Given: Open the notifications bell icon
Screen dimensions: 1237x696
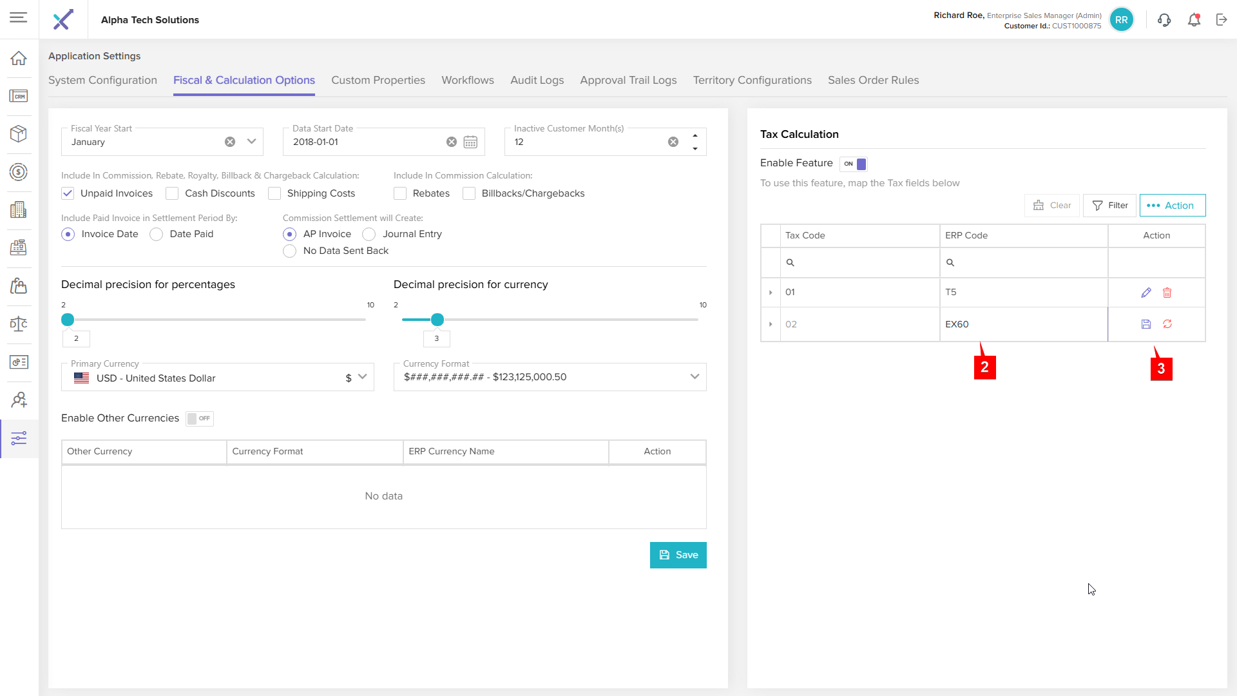Looking at the screenshot, I should pyautogui.click(x=1194, y=20).
